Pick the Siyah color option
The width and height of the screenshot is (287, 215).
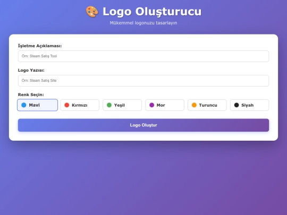pos(249,105)
